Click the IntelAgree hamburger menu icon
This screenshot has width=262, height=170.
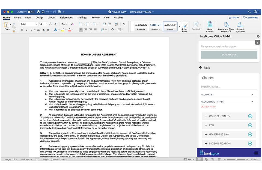coord(256,153)
